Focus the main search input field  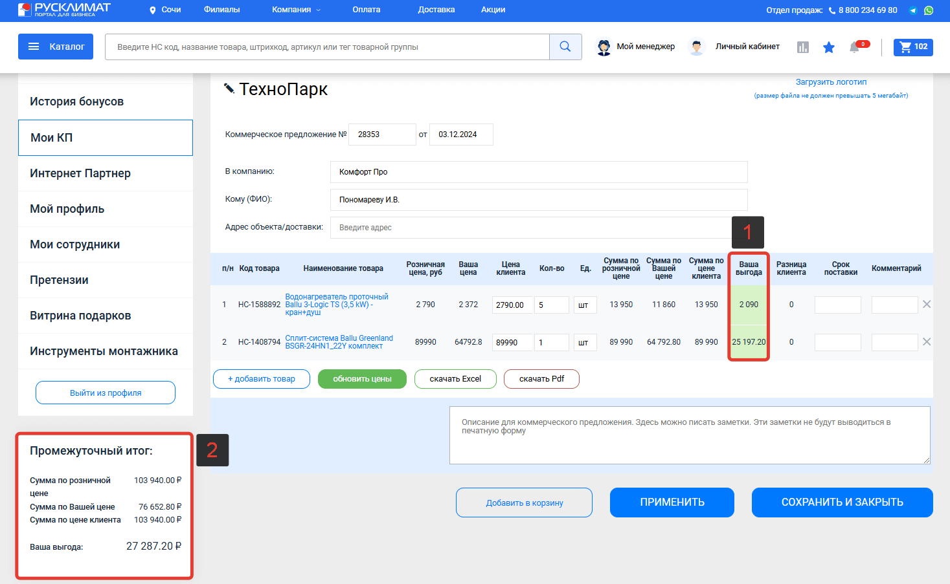coord(327,47)
